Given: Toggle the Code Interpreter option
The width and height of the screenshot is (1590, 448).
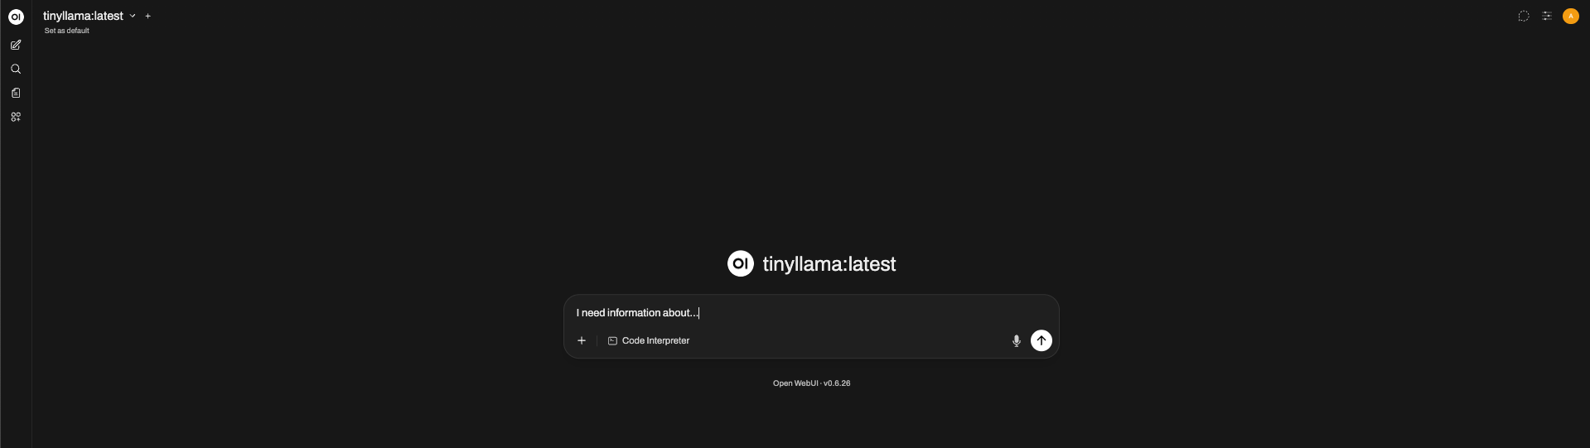Looking at the screenshot, I should tap(649, 340).
